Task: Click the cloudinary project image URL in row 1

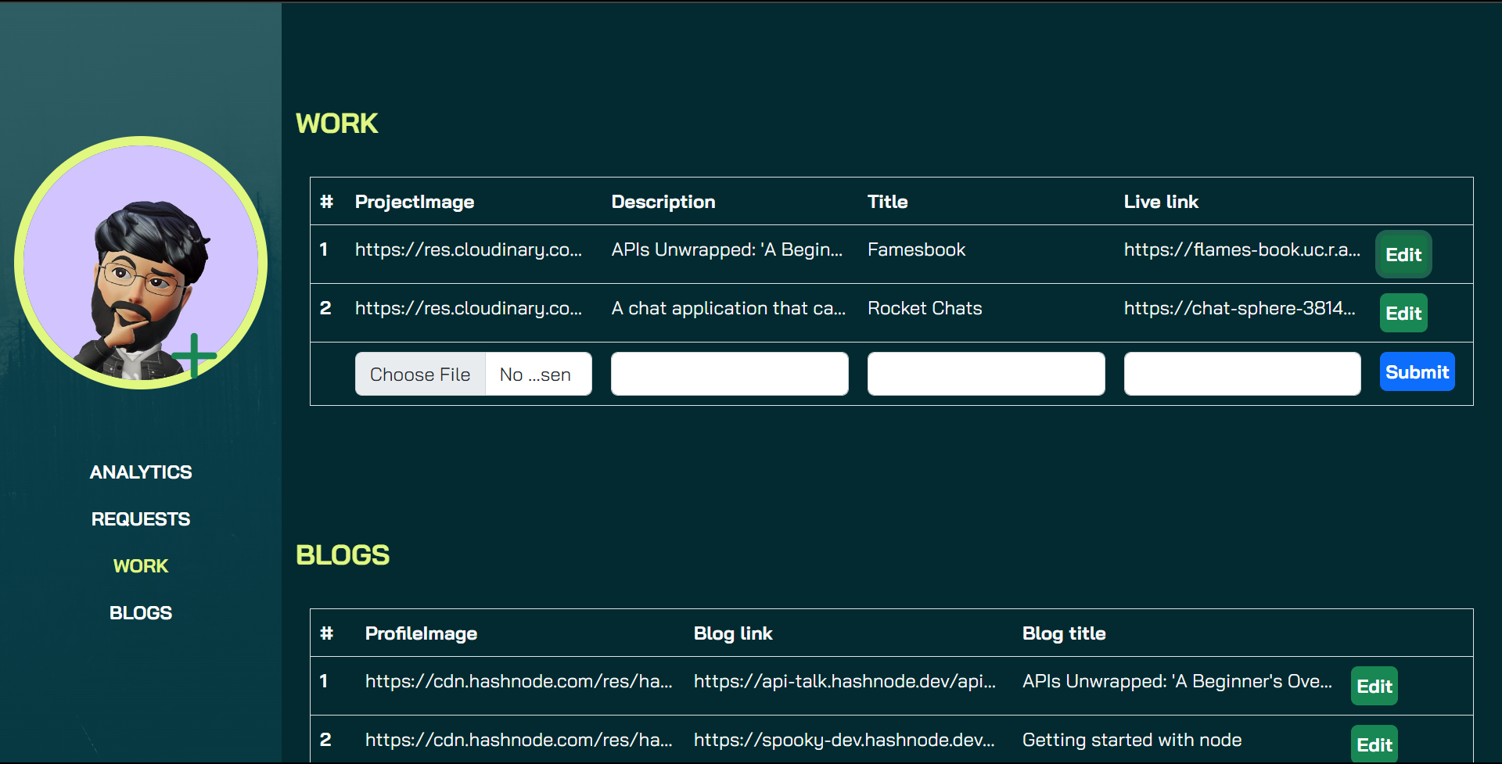Action: tap(469, 249)
